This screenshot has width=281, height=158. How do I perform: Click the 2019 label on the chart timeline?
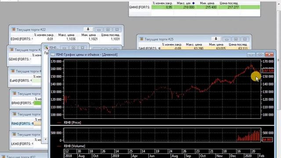point(115,156)
